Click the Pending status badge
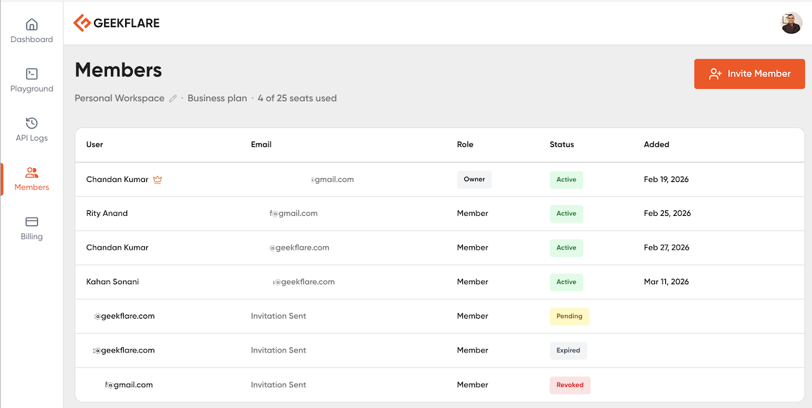 (569, 316)
